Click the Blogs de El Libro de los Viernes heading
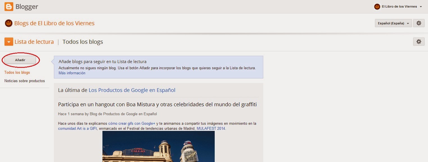 (55, 23)
